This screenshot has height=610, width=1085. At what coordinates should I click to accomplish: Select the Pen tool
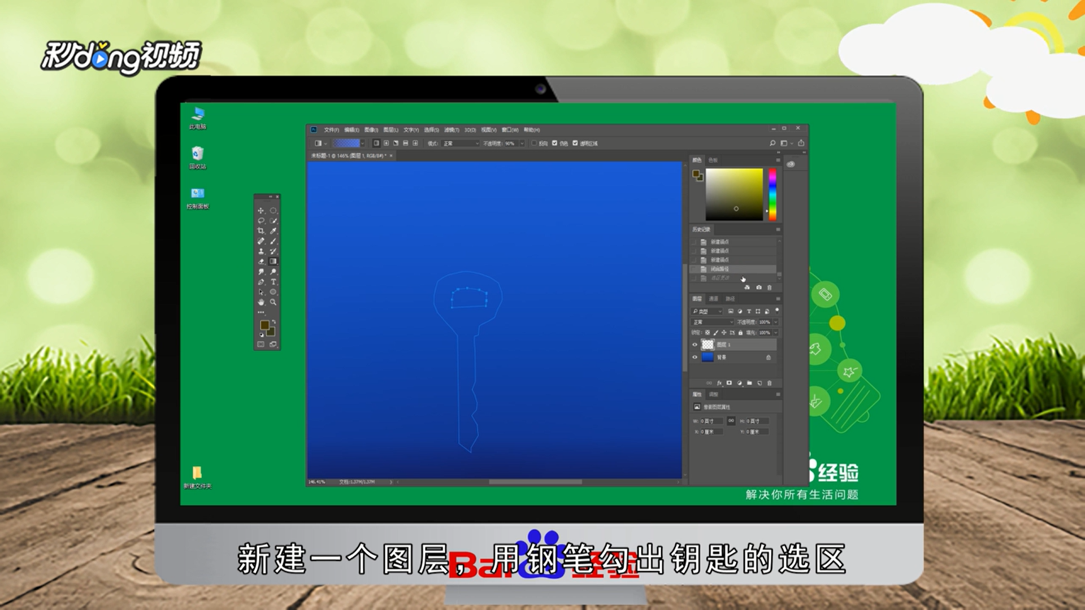coord(261,282)
